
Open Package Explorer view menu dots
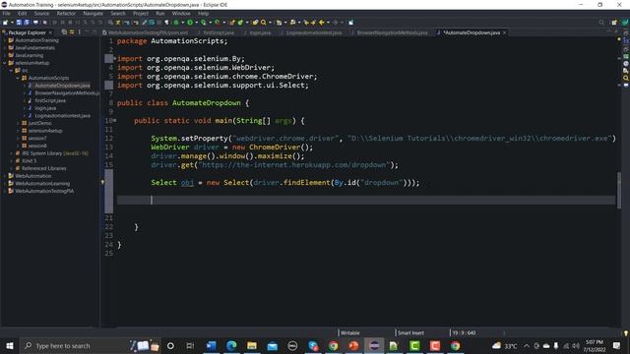79,32
